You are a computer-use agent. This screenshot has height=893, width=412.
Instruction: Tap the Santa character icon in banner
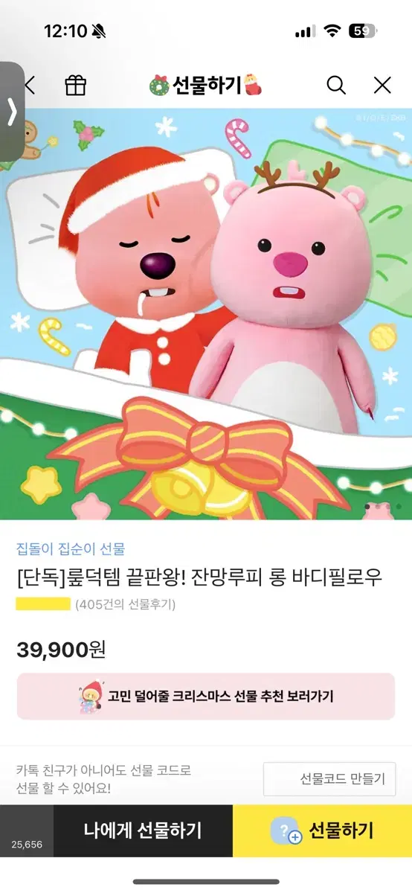pos(90,697)
